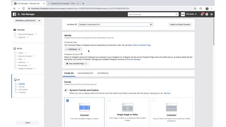Go to Objective in sidebar
This screenshot has width=226, height=127.
tap(22, 37)
